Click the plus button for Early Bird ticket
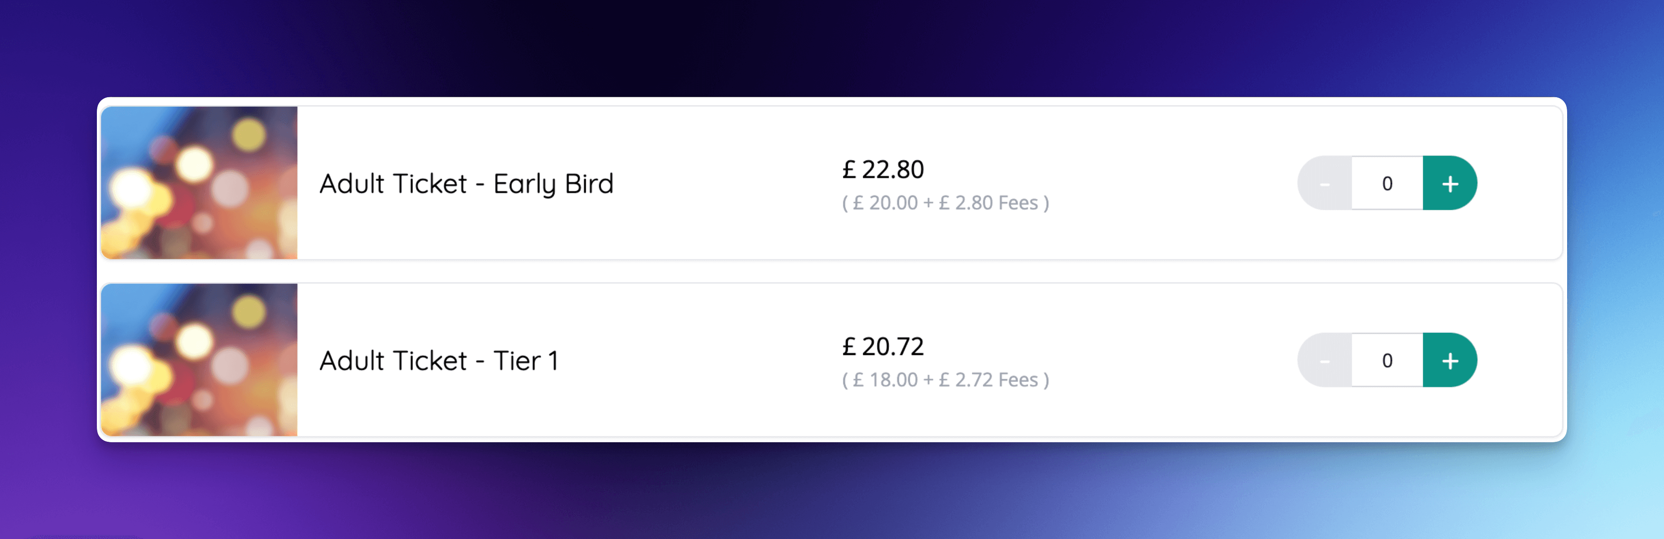 [x=1450, y=183]
